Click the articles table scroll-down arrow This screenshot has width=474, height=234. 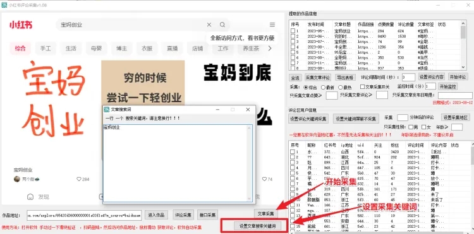point(463,67)
